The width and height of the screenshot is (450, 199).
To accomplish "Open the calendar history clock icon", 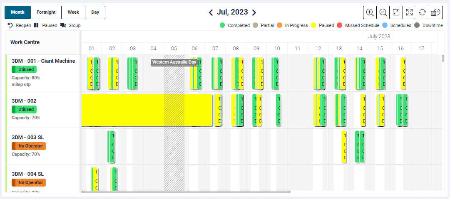I will (x=436, y=12).
